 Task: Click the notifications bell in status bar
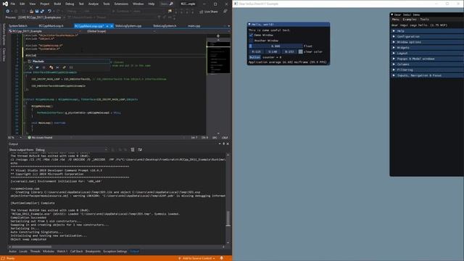pos(222,258)
